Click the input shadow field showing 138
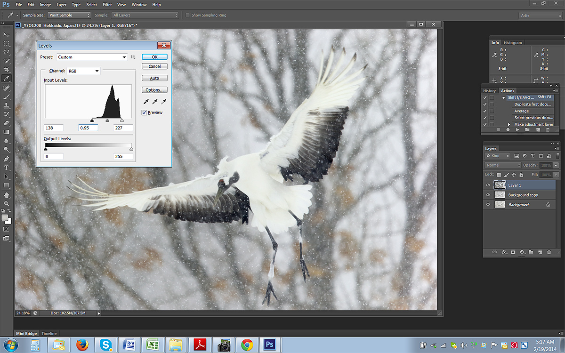Image resolution: width=565 pixels, height=353 pixels. 54,128
